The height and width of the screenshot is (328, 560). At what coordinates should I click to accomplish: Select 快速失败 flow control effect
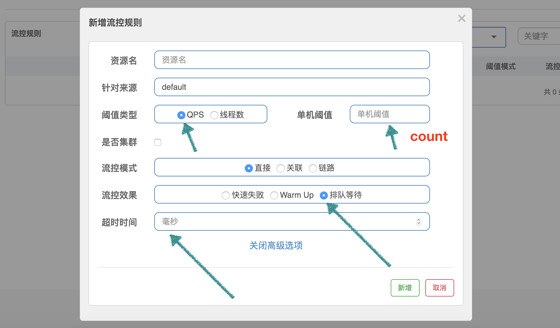[224, 195]
